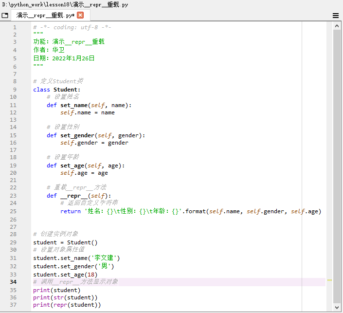Image resolution: width=343 pixels, height=313 pixels.
Task: Click line number 23 in gutter
Action: [x=13, y=196]
